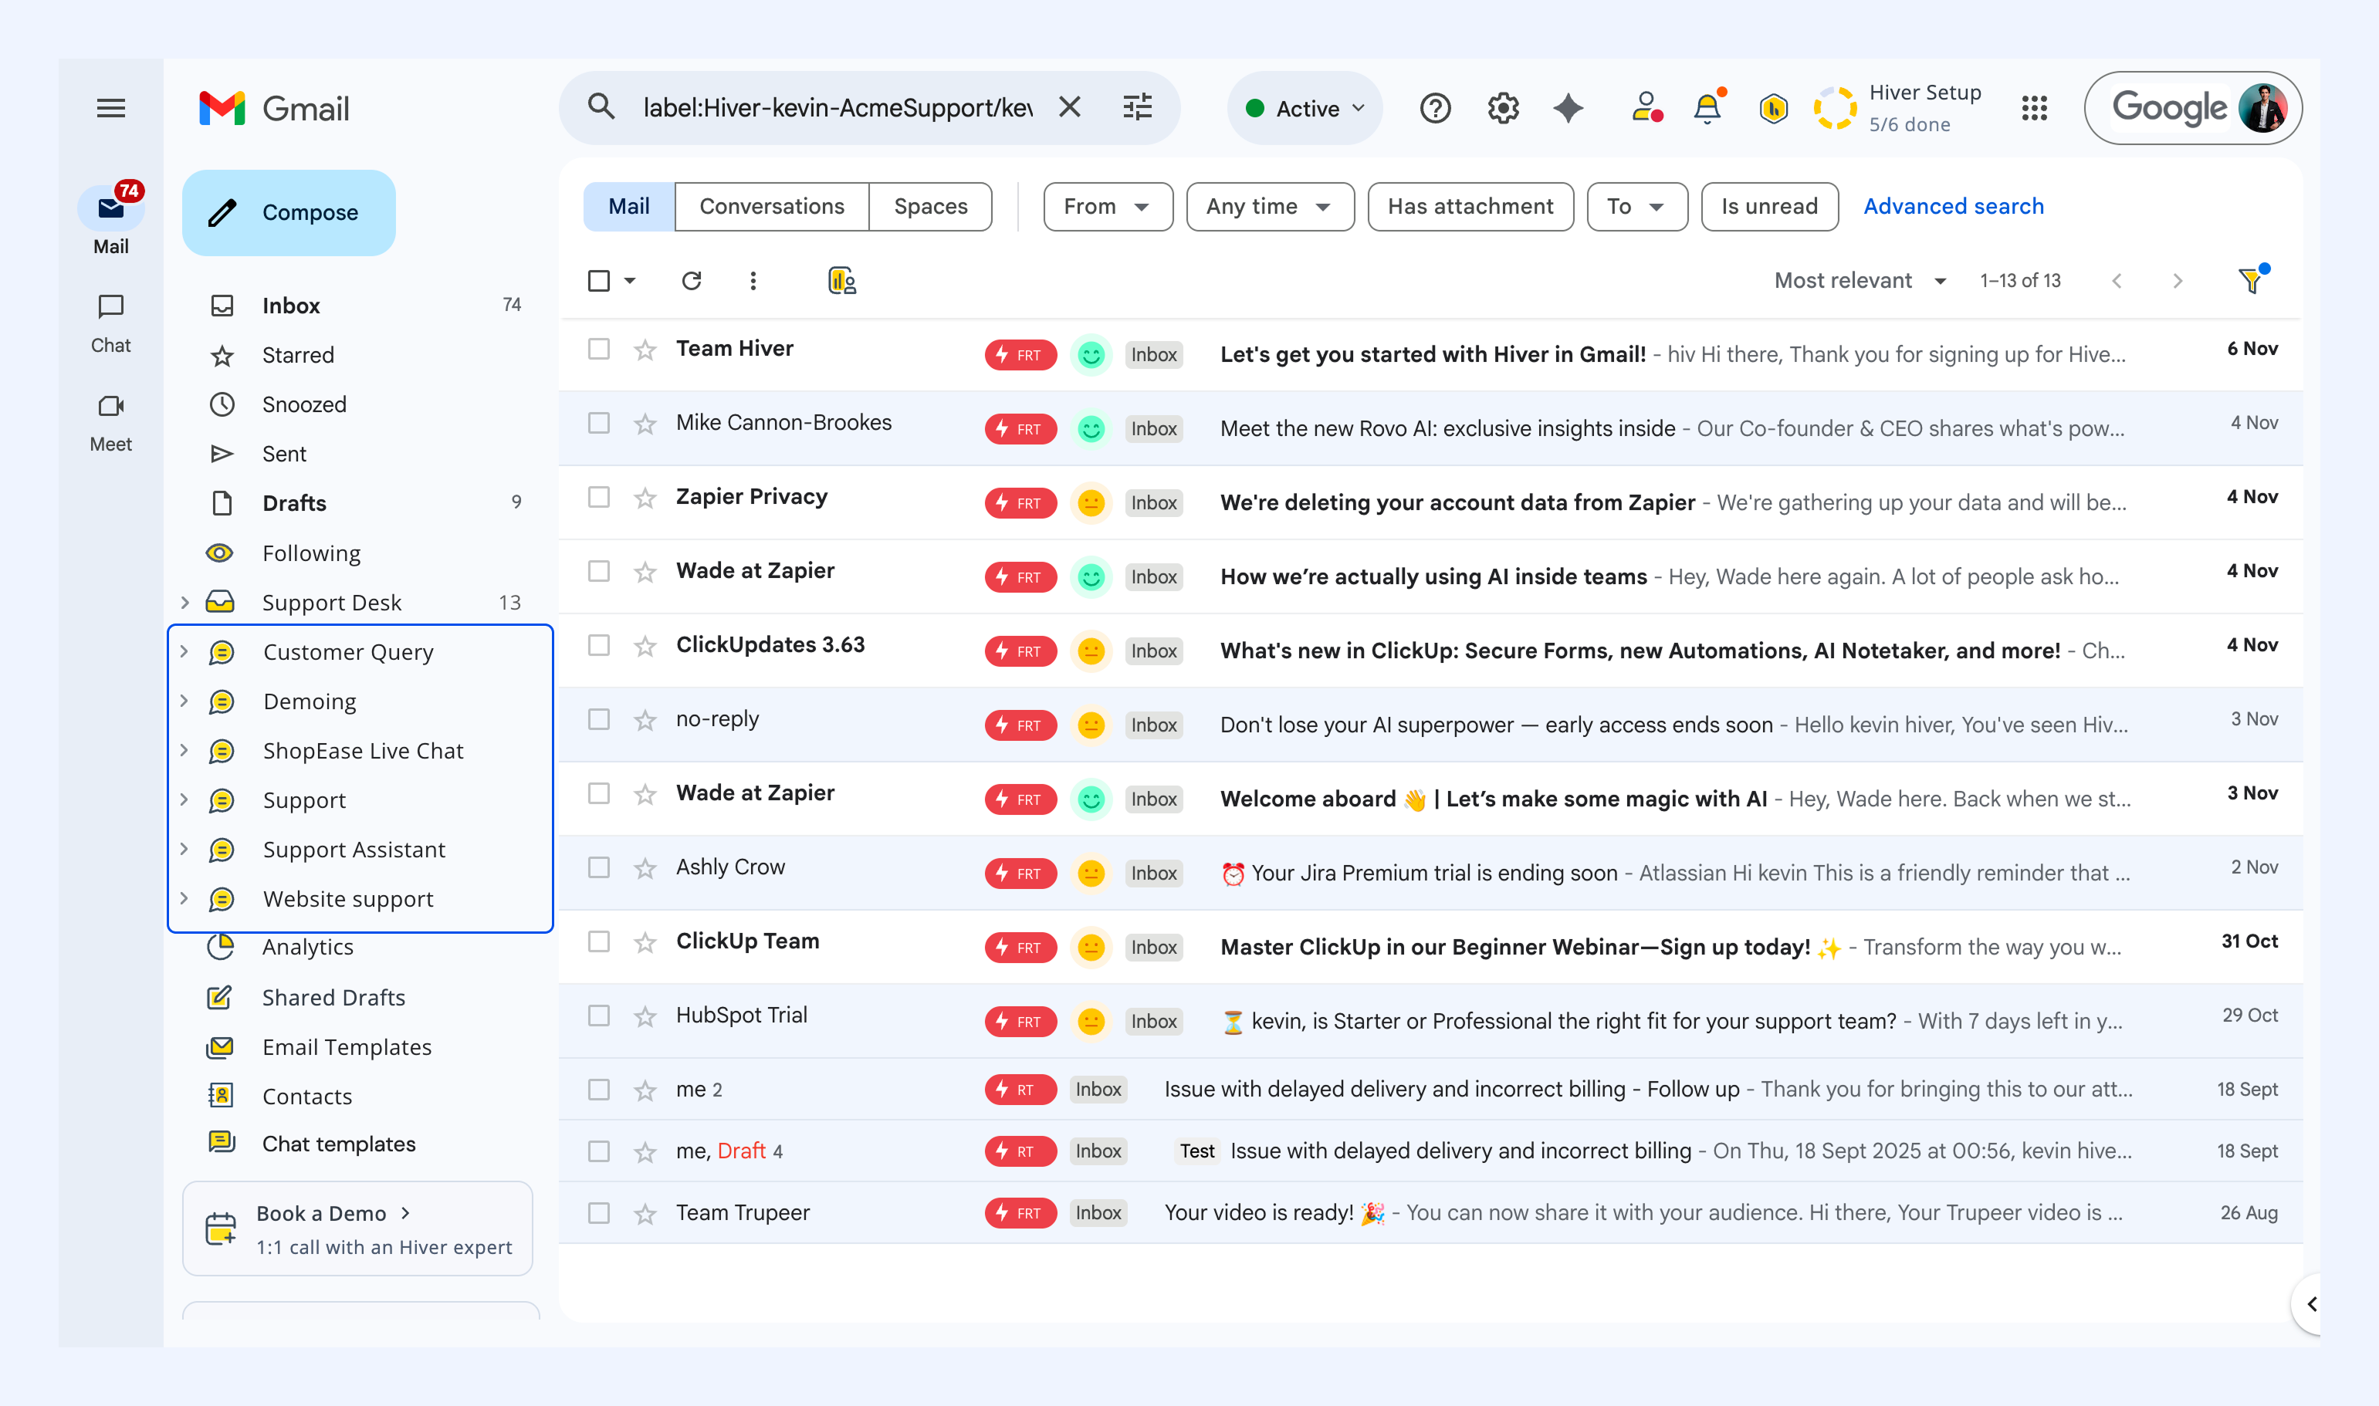This screenshot has width=2379, height=1406.
Task: Tick the select-all checkbox in toolbar
Action: click(599, 280)
